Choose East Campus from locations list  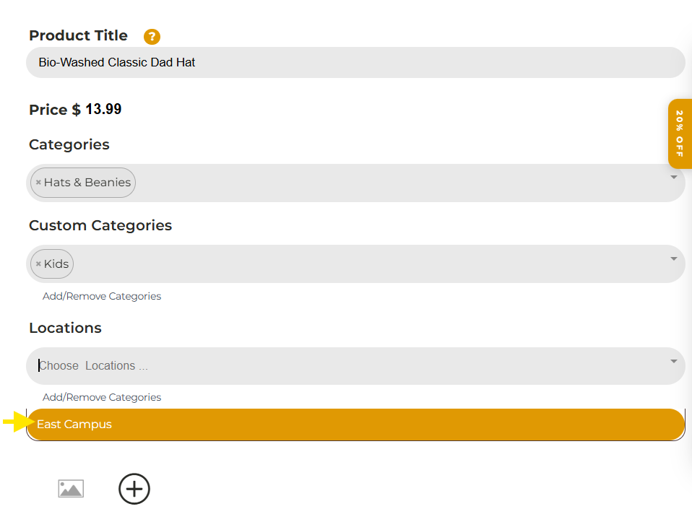click(x=355, y=425)
